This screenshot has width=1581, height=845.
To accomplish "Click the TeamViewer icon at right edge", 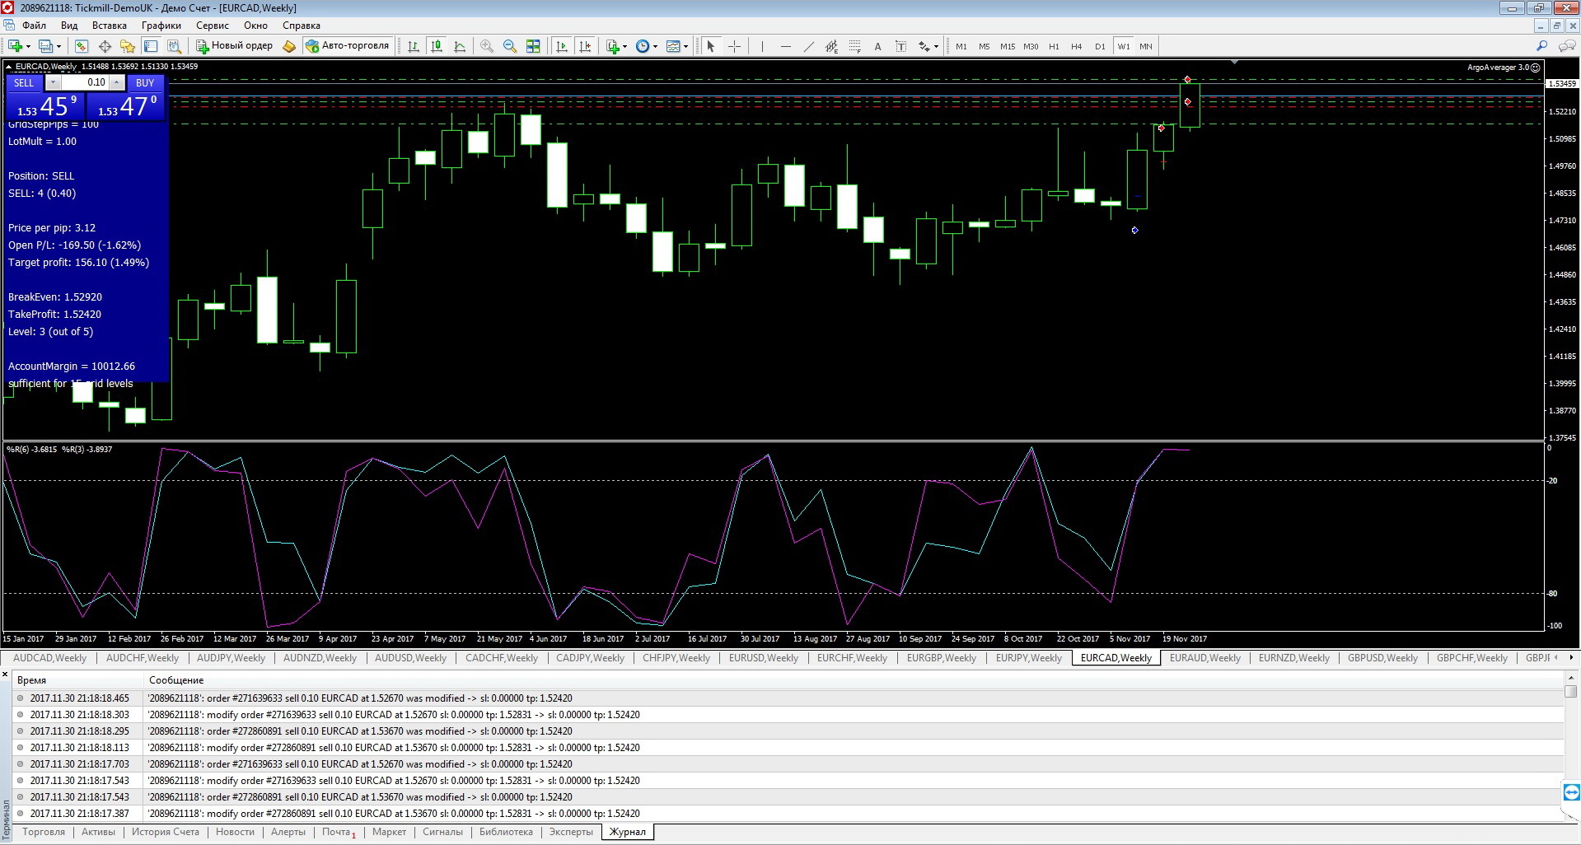I will (x=1571, y=792).
